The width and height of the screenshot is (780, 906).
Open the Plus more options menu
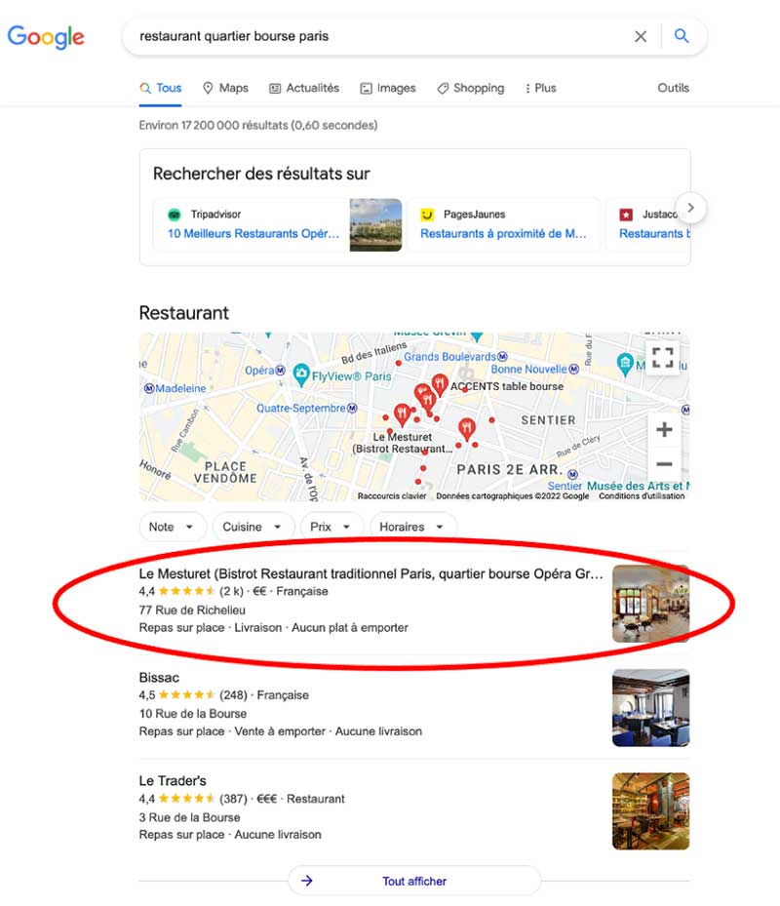[540, 88]
